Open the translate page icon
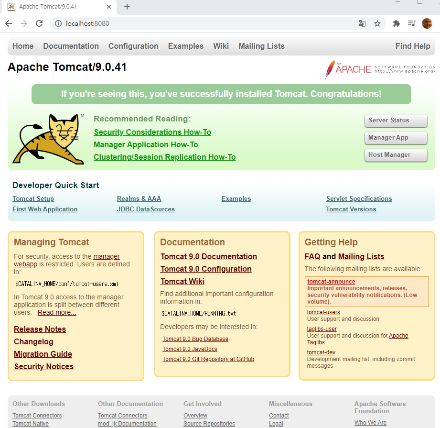 [x=362, y=23]
